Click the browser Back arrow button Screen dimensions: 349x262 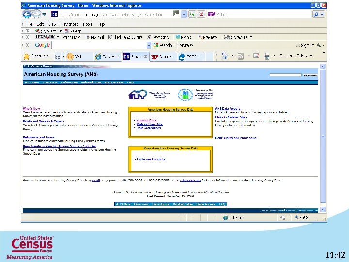click(27, 14)
